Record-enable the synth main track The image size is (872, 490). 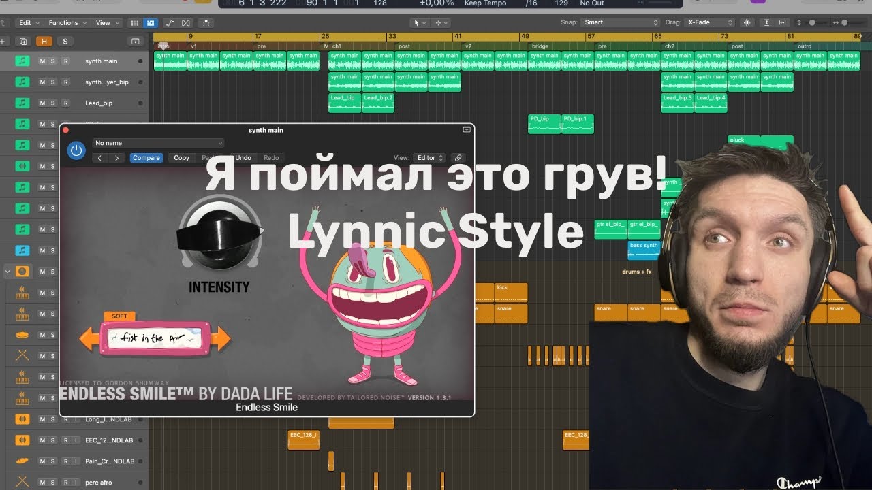(65, 61)
